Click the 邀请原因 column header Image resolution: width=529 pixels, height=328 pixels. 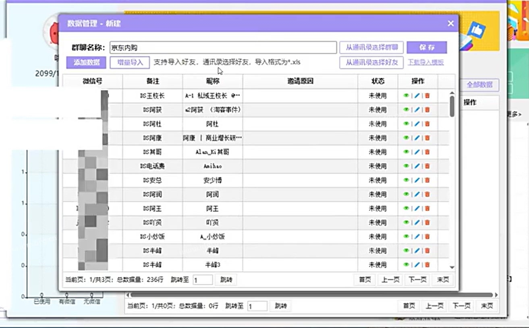pos(300,81)
